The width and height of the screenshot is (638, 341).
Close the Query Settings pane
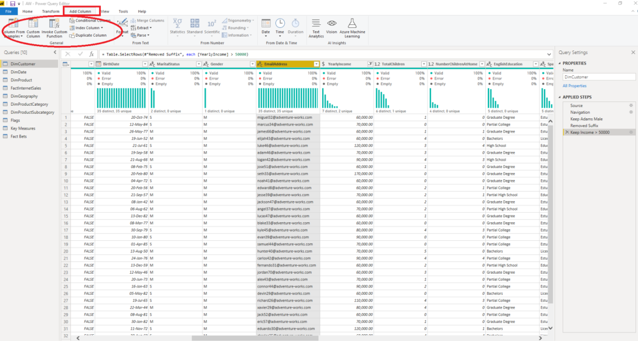pos(633,52)
